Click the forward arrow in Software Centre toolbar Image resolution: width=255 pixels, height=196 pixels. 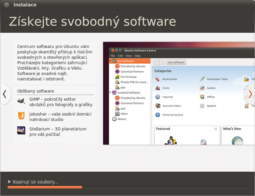[x=162, y=62]
